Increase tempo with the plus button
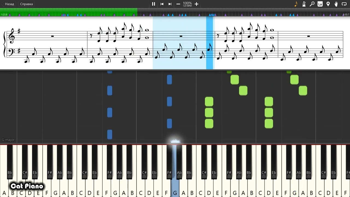Screen dimensions: 350x197 tap(196, 4)
